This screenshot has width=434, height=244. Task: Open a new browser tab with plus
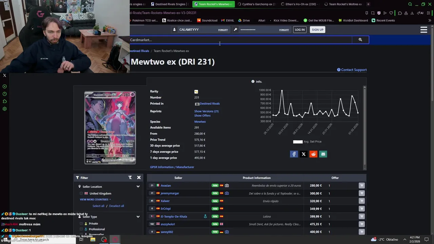(x=368, y=4)
